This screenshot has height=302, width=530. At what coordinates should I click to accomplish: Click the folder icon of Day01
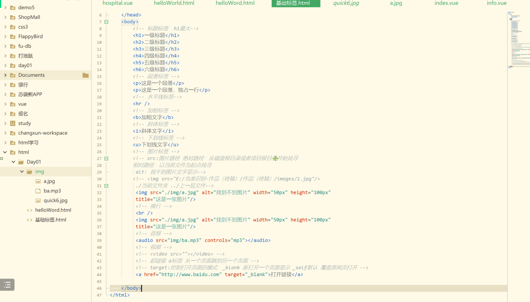[22, 162]
